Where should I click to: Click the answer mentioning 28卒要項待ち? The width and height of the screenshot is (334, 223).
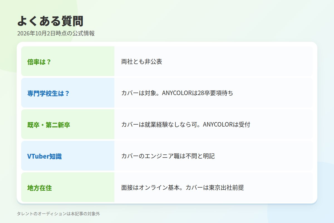tap(177, 93)
